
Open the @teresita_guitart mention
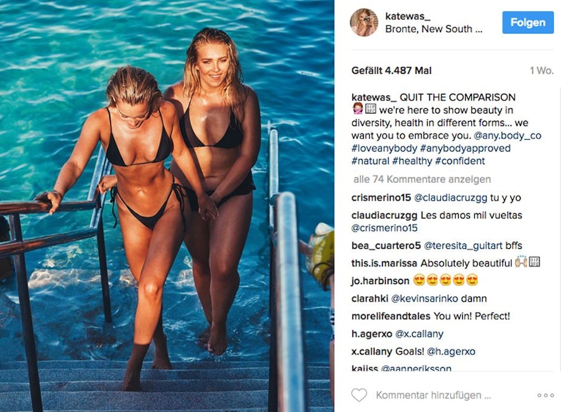point(463,246)
